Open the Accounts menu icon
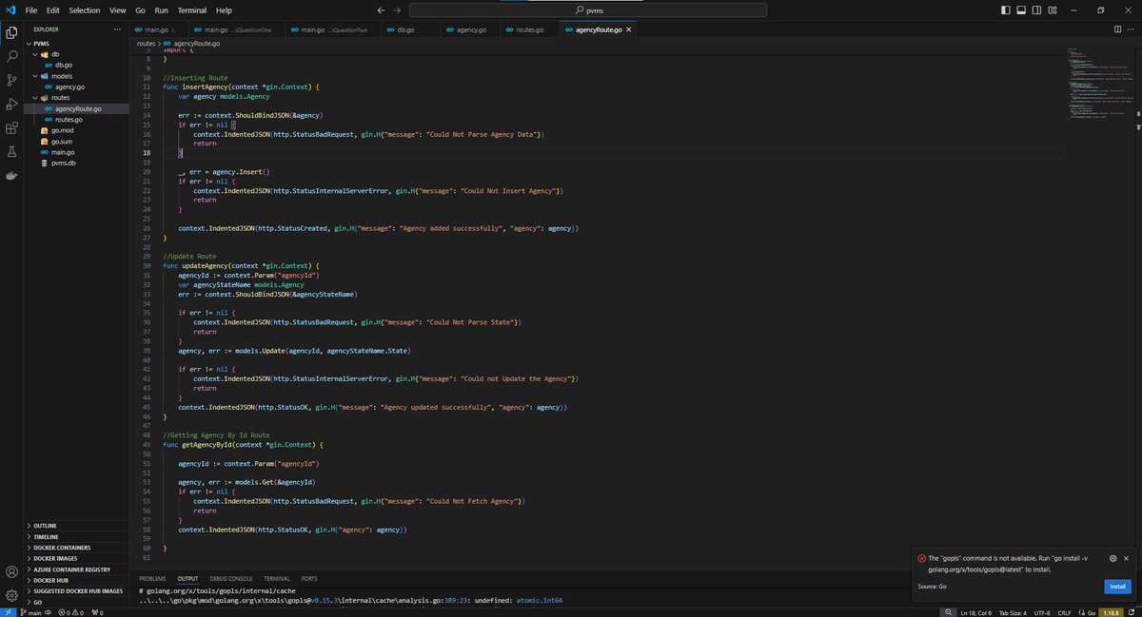Viewport: 1142px width, 617px height. (11, 571)
